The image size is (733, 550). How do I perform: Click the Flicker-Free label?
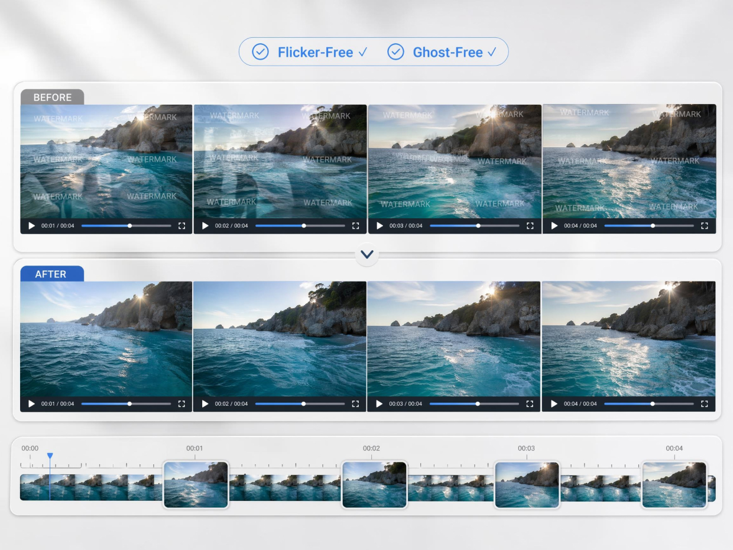pos(315,52)
